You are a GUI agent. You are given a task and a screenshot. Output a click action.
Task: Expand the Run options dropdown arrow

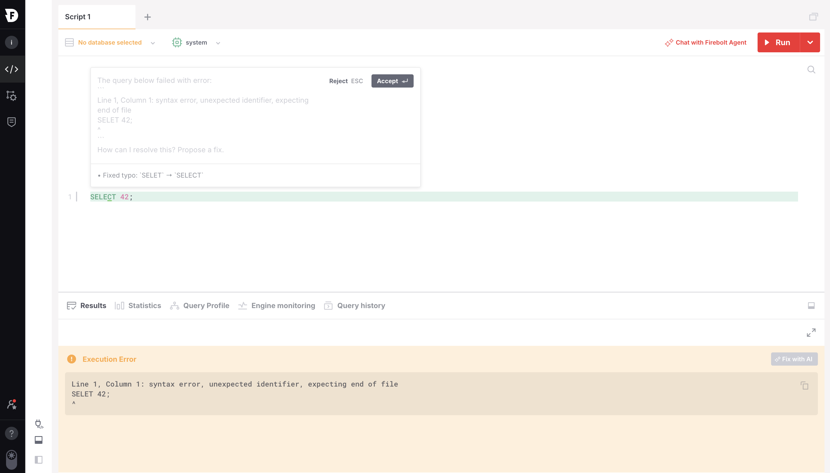coord(810,43)
